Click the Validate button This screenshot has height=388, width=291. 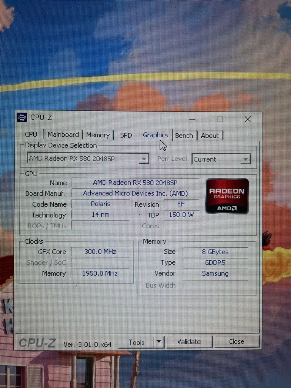189,342
